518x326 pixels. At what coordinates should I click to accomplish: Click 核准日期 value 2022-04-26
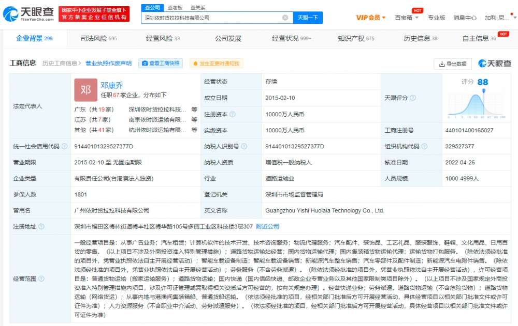460,162
